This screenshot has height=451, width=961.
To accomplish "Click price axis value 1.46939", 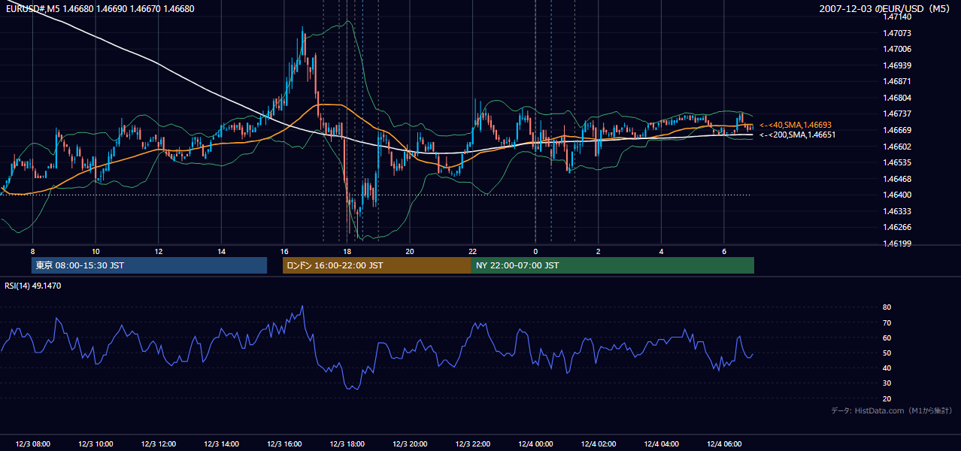I will (897, 65).
